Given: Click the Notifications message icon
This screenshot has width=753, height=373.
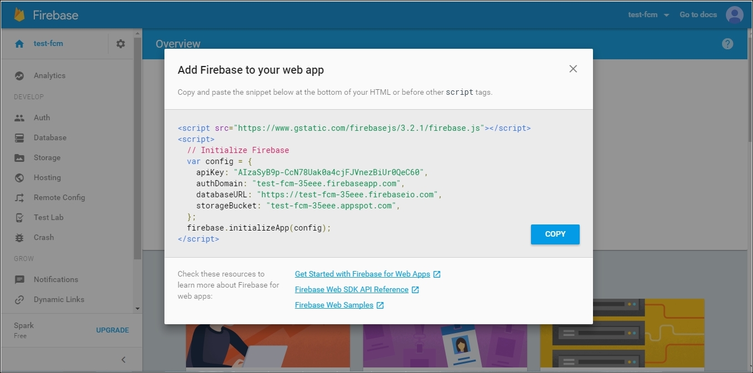Looking at the screenshot, I should [x=19, y=280].
